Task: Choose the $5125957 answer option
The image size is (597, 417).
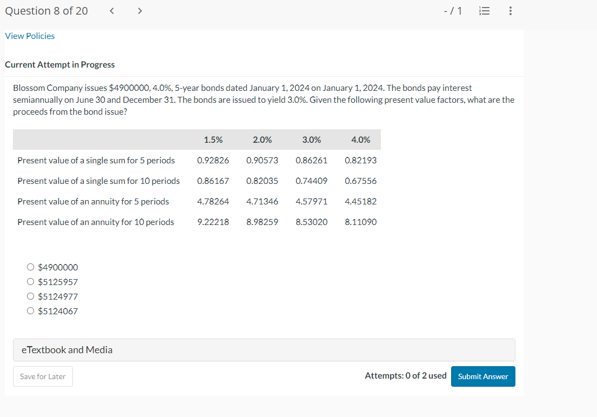Action: pyautogui.click(x=31, y=282)
